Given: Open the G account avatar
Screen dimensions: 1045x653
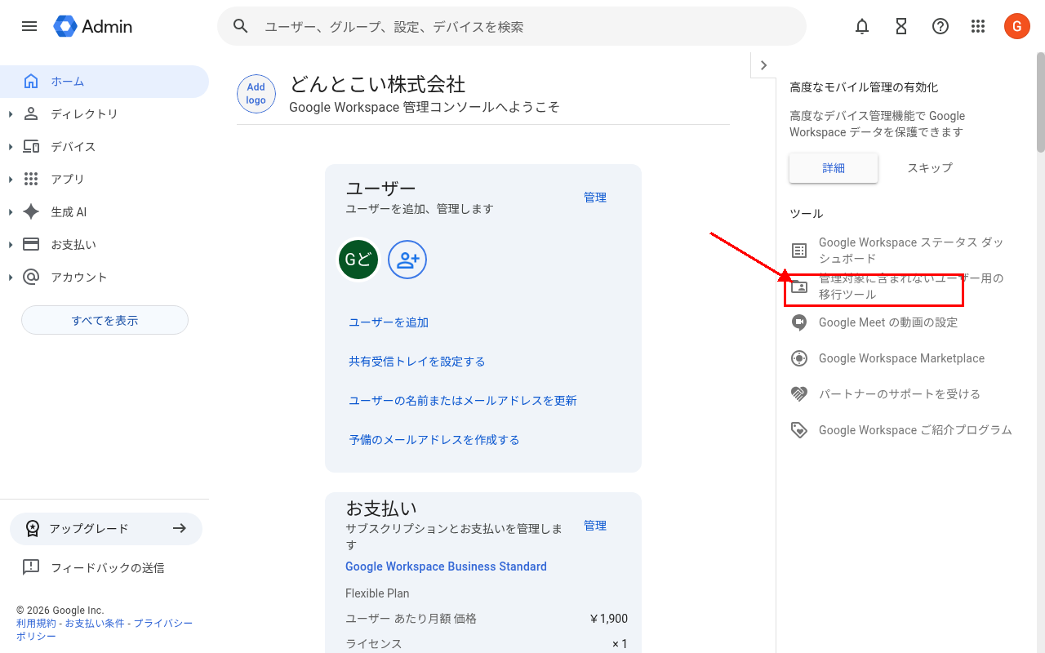Looking at the screenshot, I should [x=1017, y=26].
